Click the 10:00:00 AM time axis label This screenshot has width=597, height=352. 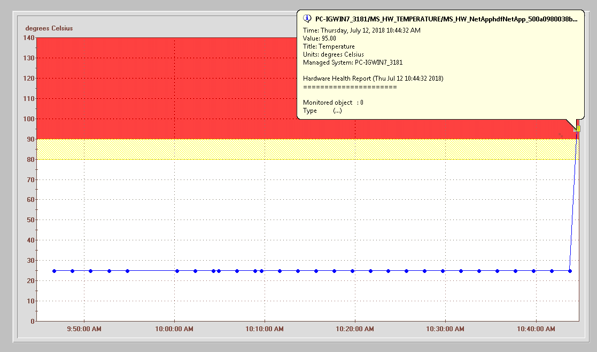click(174, 329)
